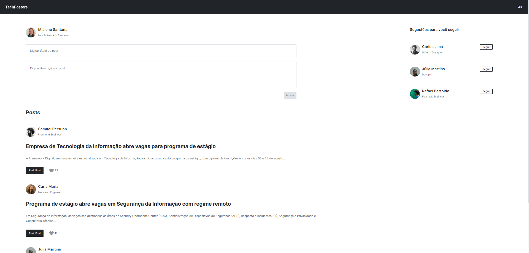
Task: Select Sair to log out
Action: click(520, 7)
